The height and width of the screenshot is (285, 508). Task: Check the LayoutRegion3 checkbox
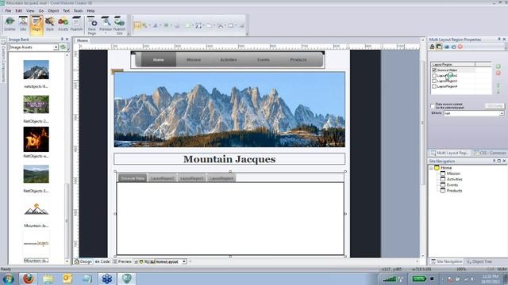coord(434,81)
